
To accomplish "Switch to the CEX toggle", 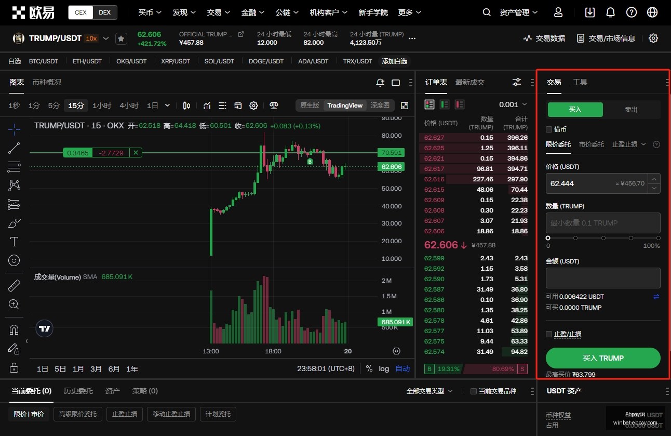I will point(80,12).
